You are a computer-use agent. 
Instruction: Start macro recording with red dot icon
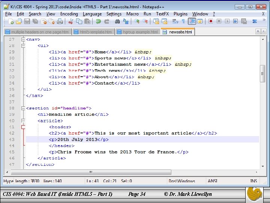[x=211, y=21]
